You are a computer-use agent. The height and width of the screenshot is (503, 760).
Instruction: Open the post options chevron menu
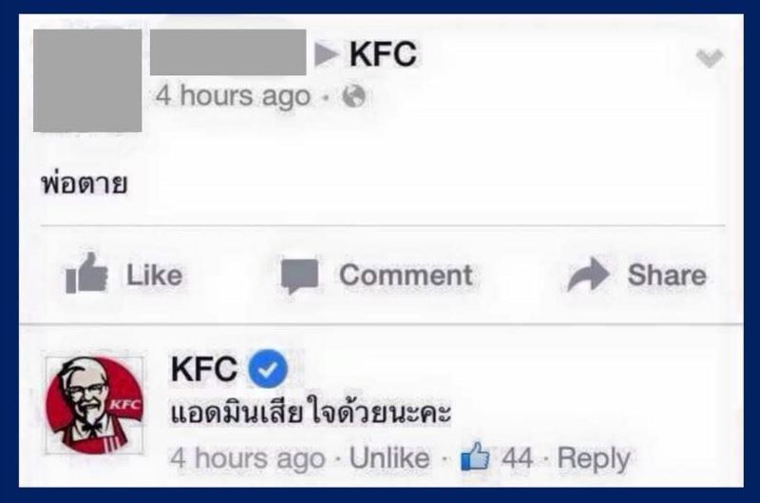[x=710, y=58]
